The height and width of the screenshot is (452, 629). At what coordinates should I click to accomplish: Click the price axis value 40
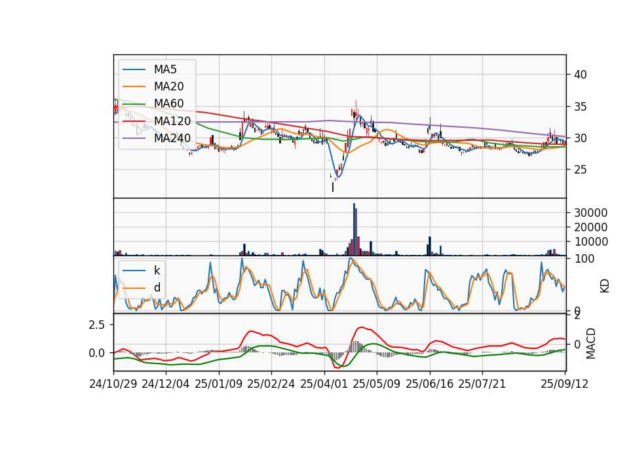pyautogui.click(x=580, y=75)
